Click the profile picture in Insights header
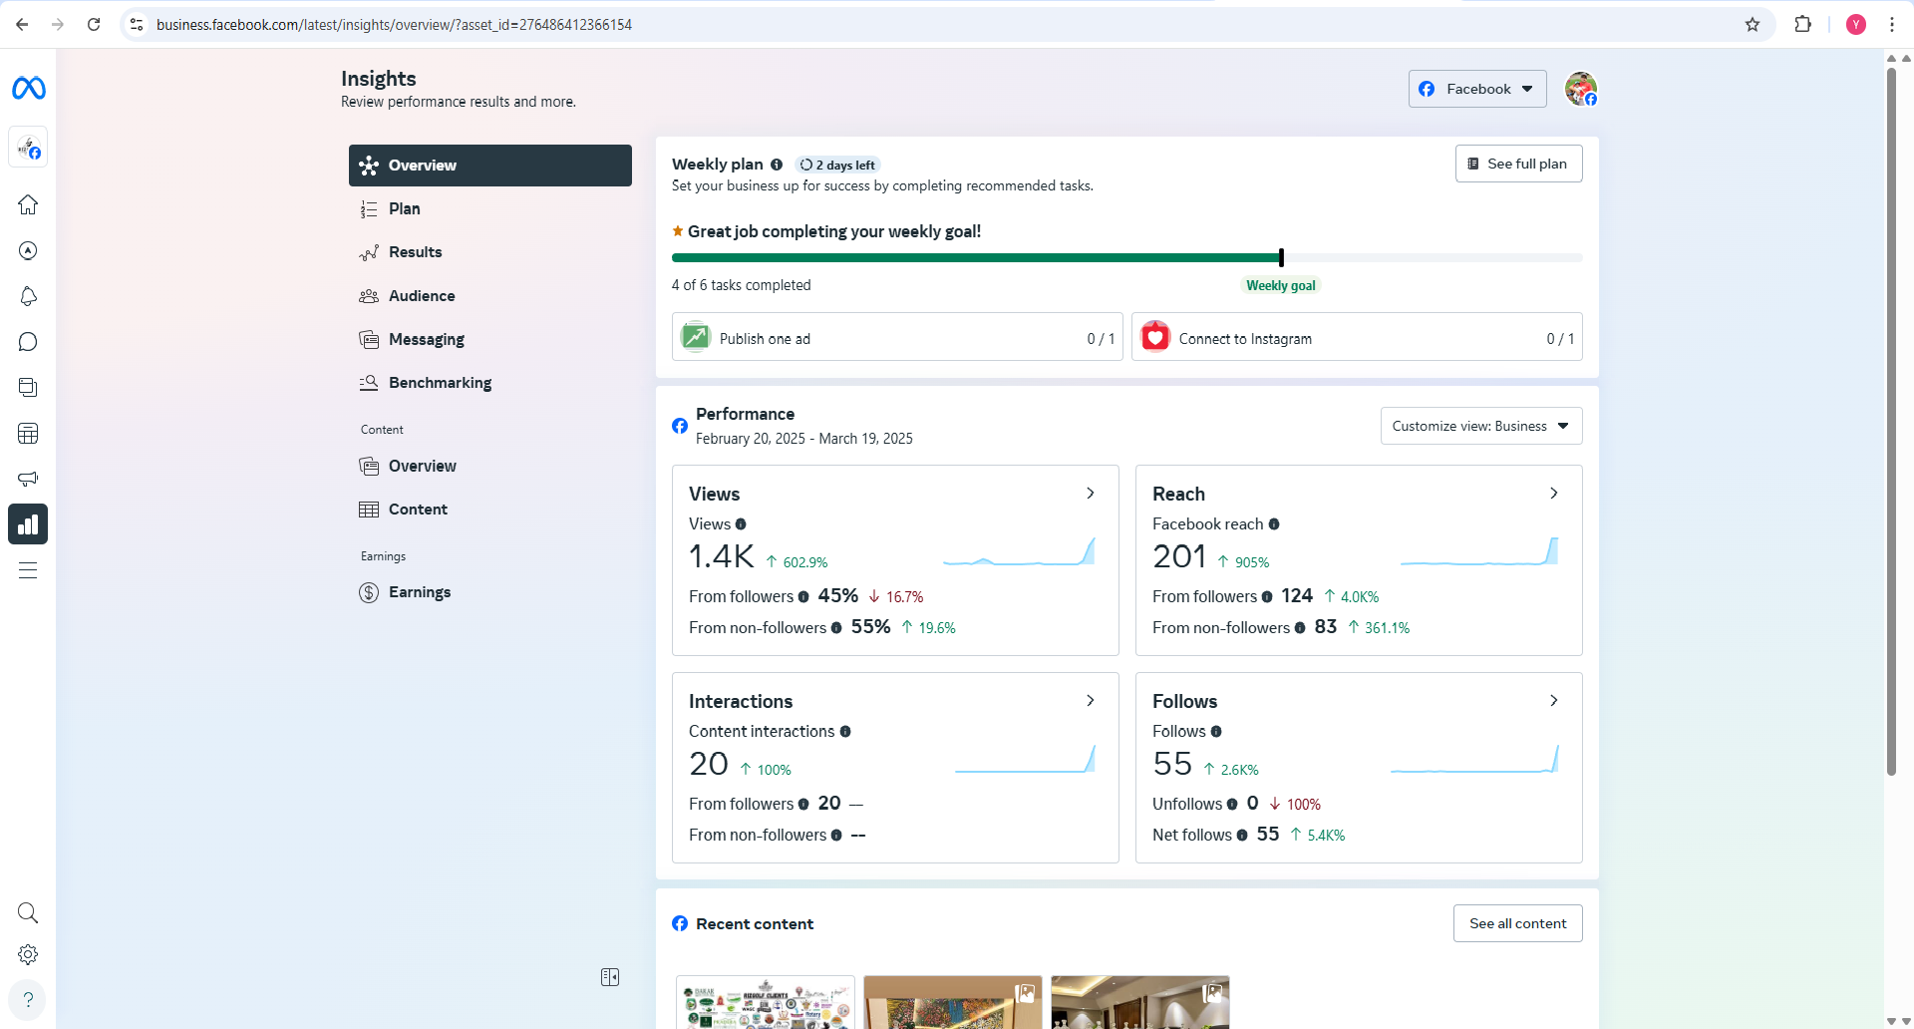The height and width of the screenshot is (1029, 1914). click(x=1581, y=89)
